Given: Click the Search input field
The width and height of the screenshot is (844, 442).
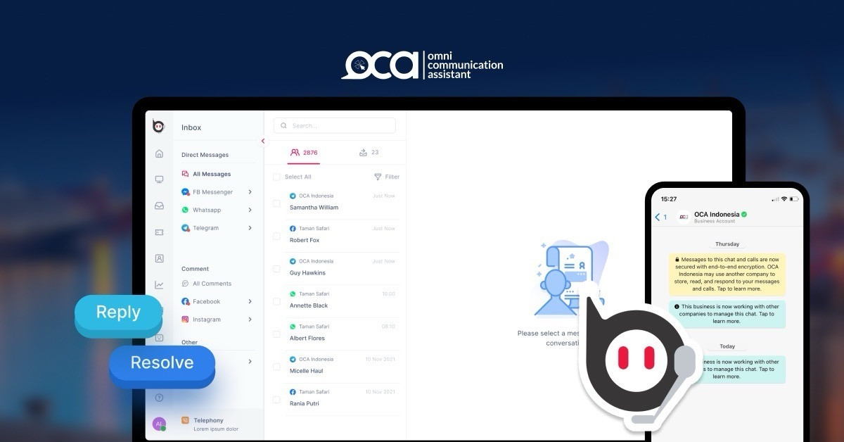Looking at the screenshot, I should coord(335,126).
